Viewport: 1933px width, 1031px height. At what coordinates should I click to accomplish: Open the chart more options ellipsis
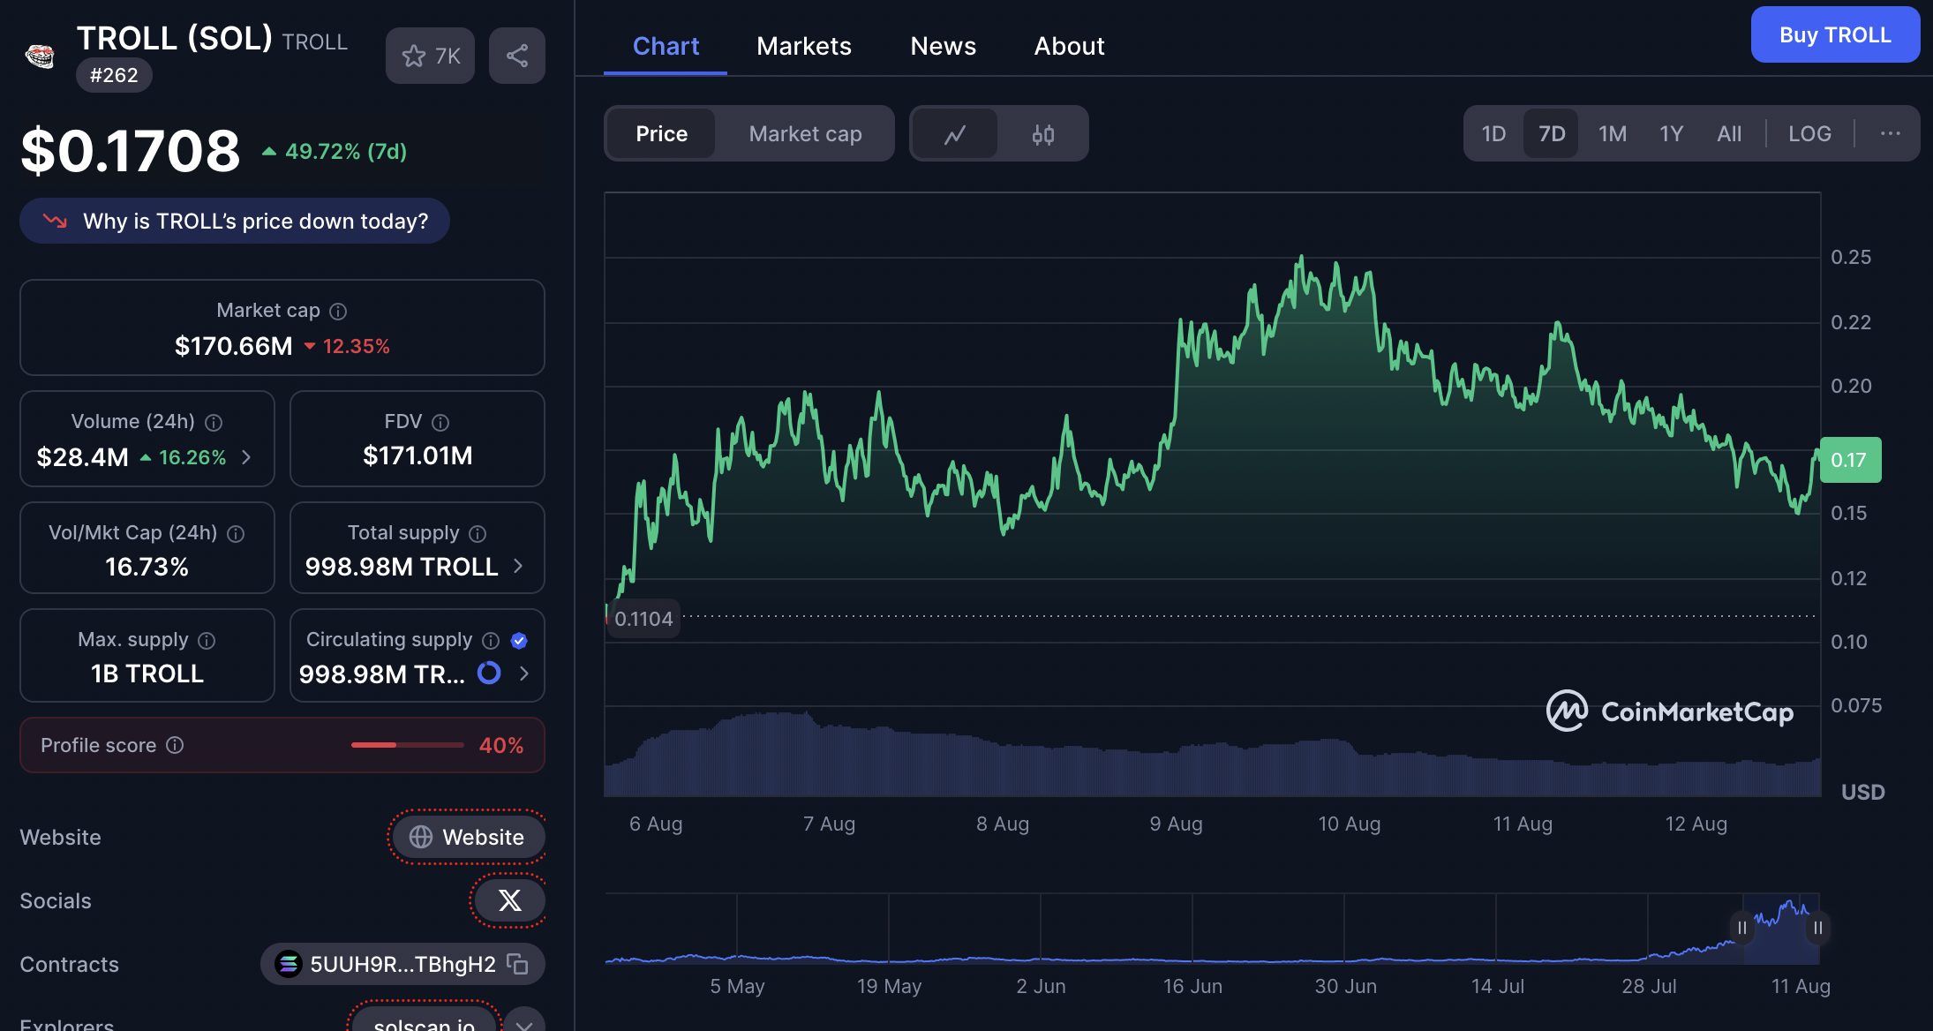(1890, 133)
